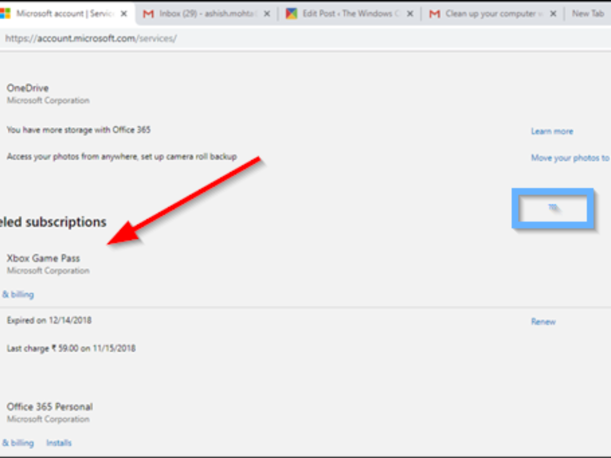This screenshot has height=458, width=611.
Task: Open the Learn more link for OneDrive
Action: click(552, 131)
